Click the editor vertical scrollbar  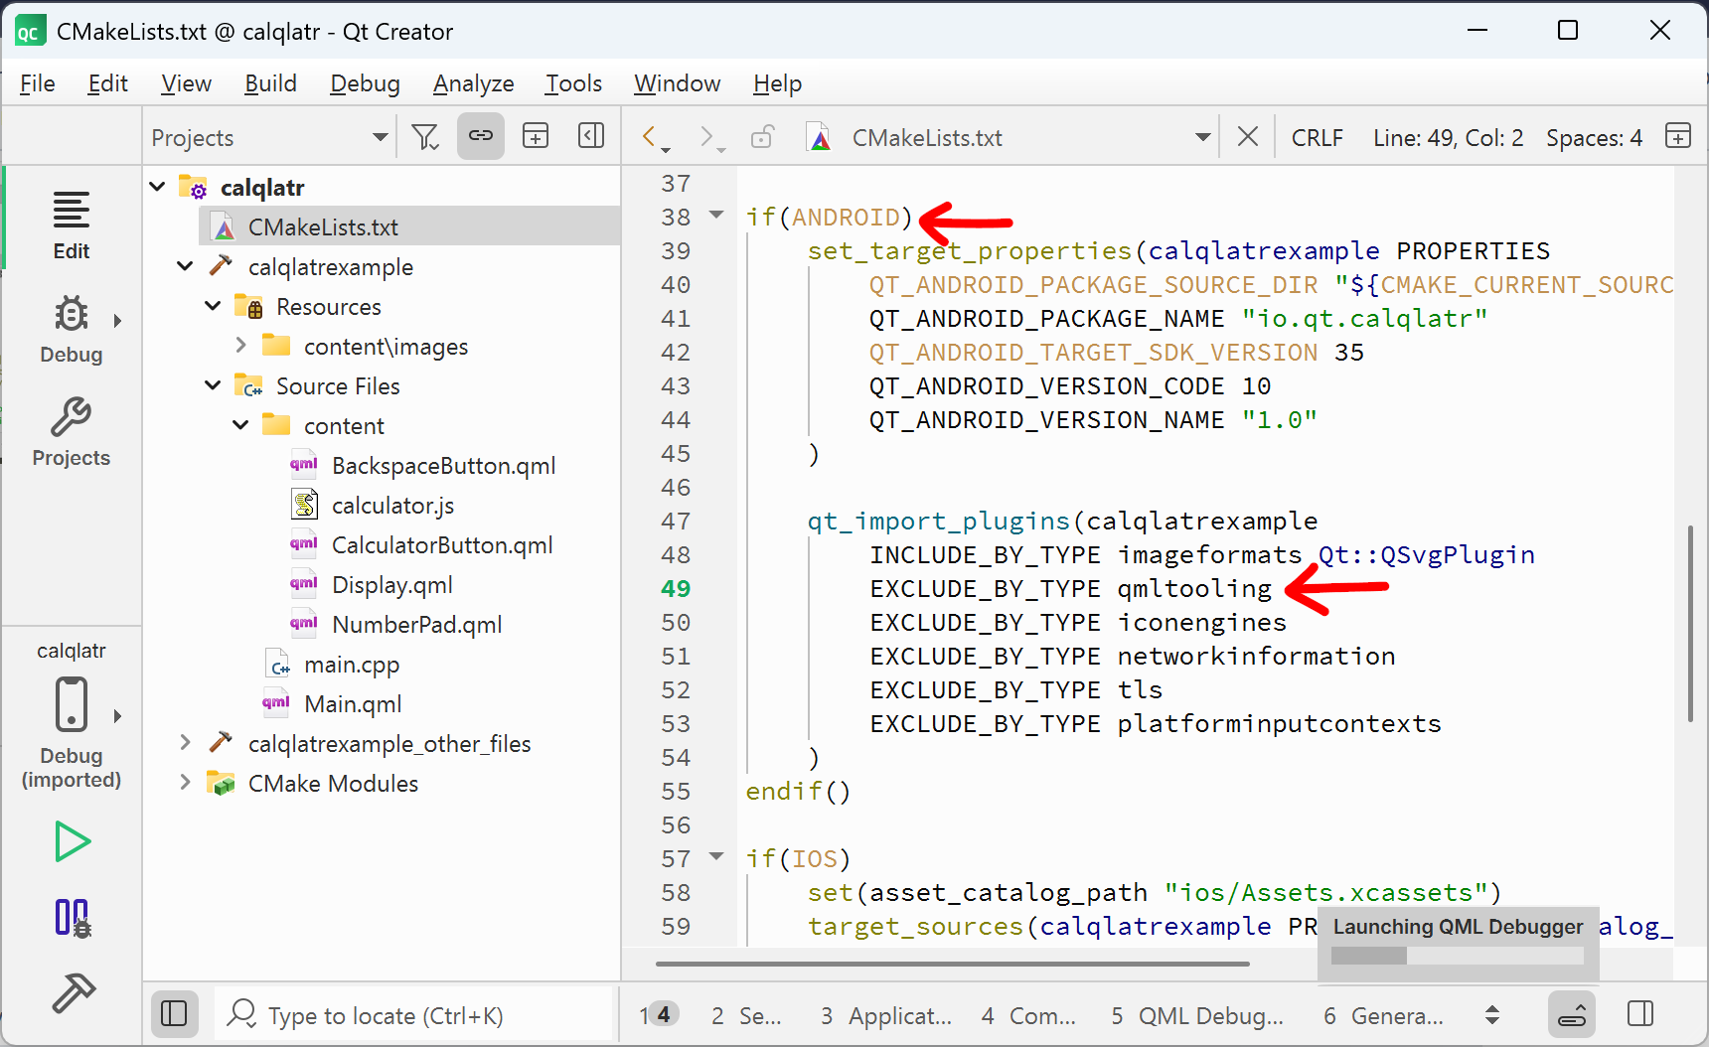click(1689, 622)
